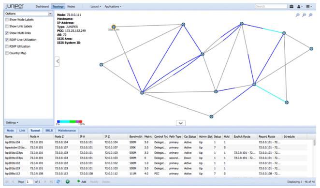Sort by Node A column header

(41, 137)
